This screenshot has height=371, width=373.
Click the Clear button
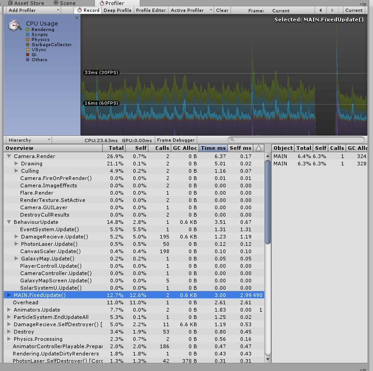click(222, 10)
